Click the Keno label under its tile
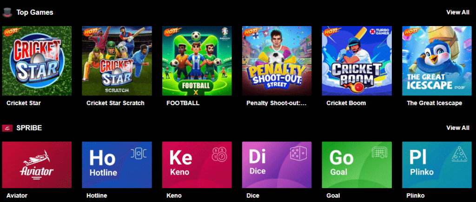 (x=174, y=195)
